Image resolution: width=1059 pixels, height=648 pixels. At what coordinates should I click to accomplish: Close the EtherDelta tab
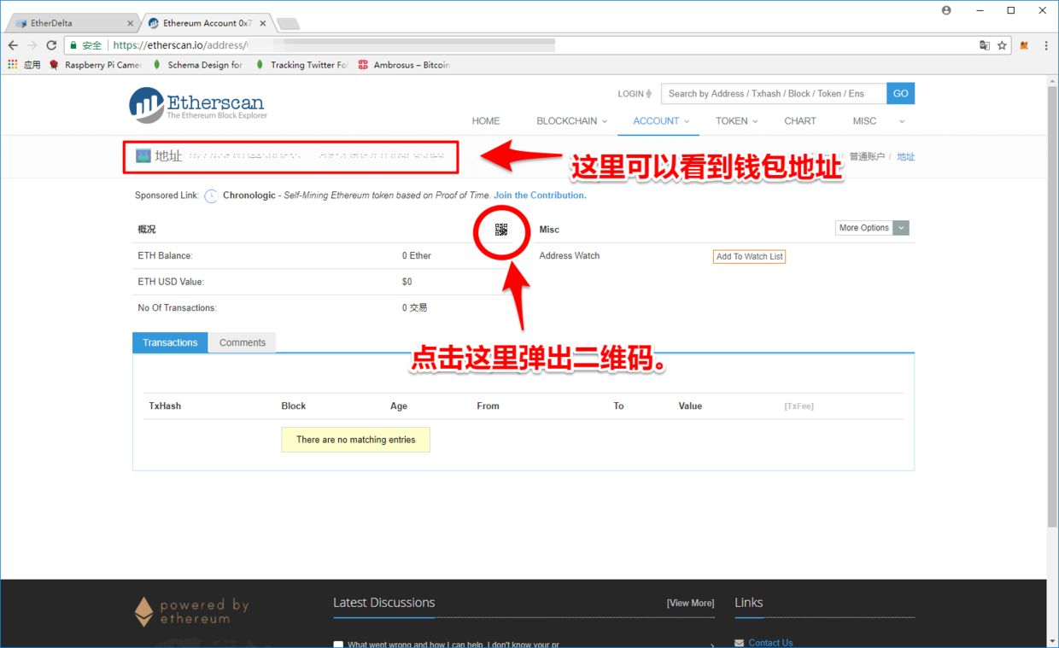pos(130,23)
